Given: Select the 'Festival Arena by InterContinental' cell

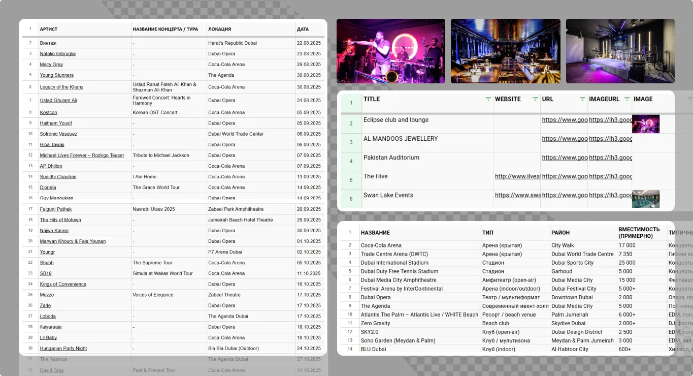Looking at the screenshot, I should point(420,289).
